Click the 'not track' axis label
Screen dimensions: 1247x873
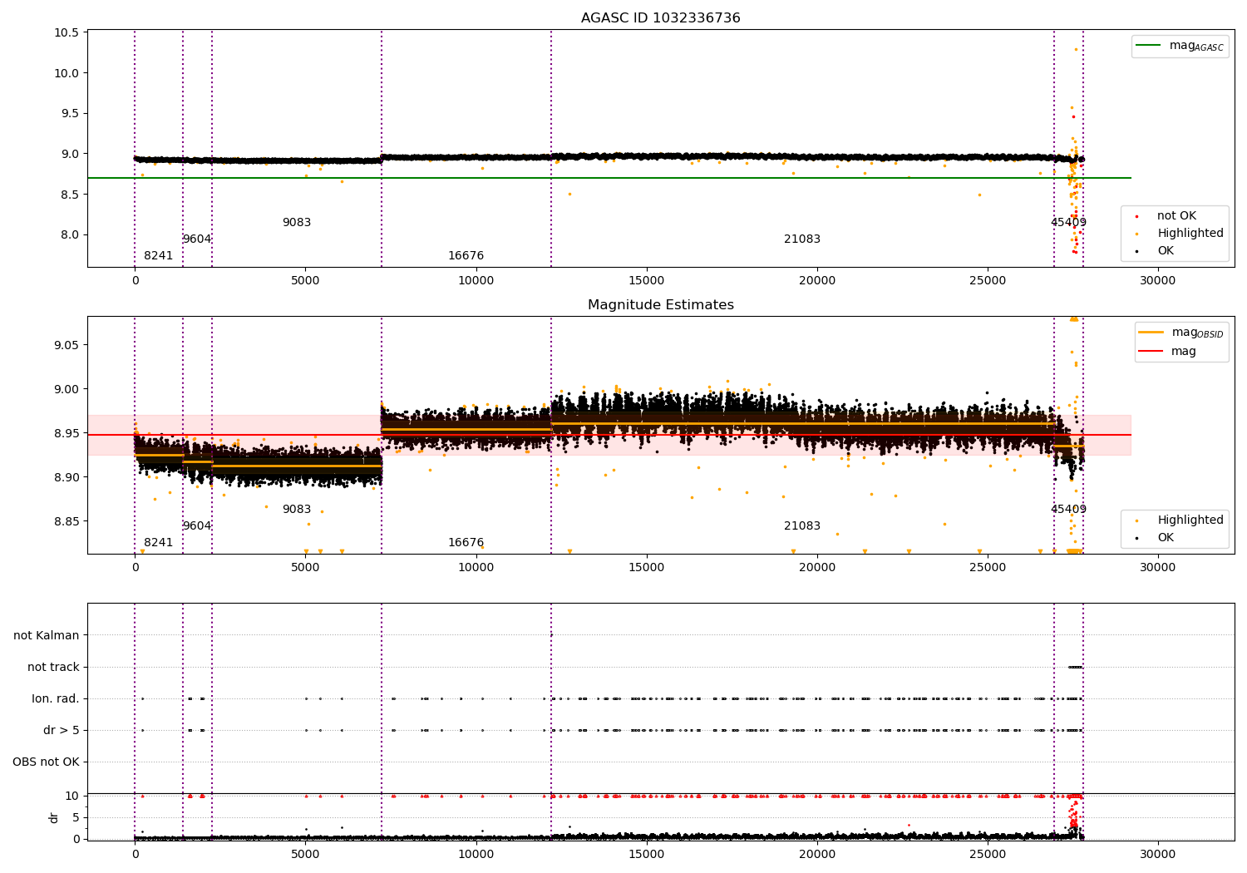click(53, 667)
